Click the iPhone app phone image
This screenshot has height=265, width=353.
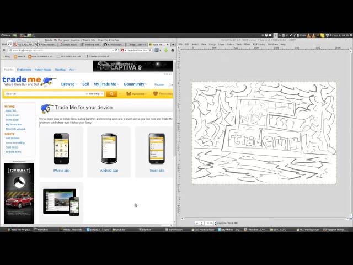[x=61, y=148]
